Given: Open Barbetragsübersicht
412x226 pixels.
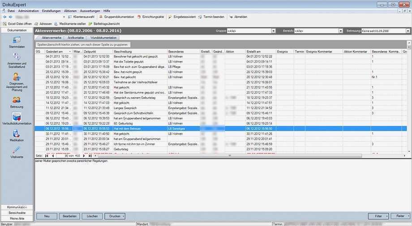Looking at the screenshot, I should (104, 24).
